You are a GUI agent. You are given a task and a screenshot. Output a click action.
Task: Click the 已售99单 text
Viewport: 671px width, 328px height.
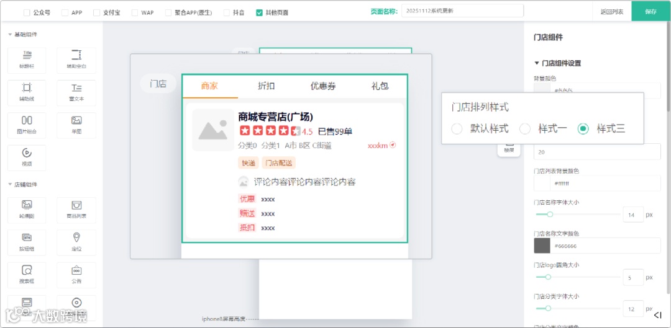pos(335,131)
